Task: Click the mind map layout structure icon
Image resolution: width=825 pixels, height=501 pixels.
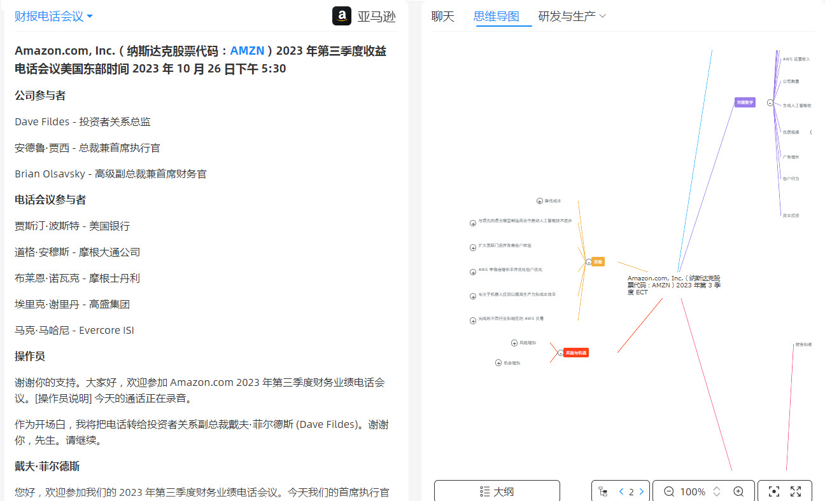Action: tap(603, 491)
